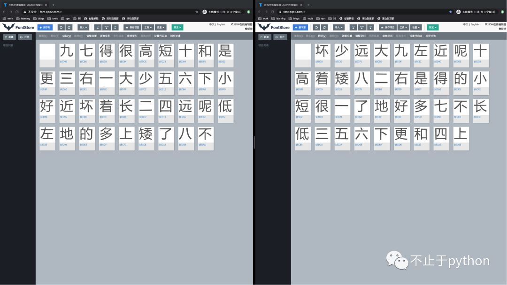Select the 很 glyph tile in left window
The width and height of the screenshot is (507, 285).
126,52
